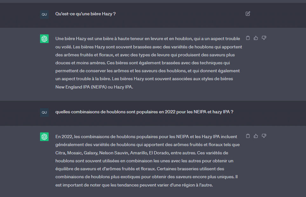Edit the "Qu'est-ce qu'une bière Hazy ?" message

[x=248, y=14]
